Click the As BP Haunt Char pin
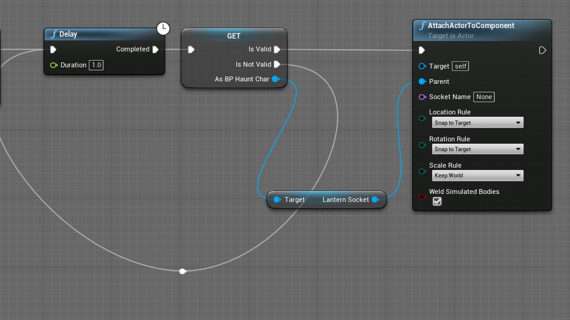The width and height of the screenshot is (570, 320). click(x=276, y=79)
